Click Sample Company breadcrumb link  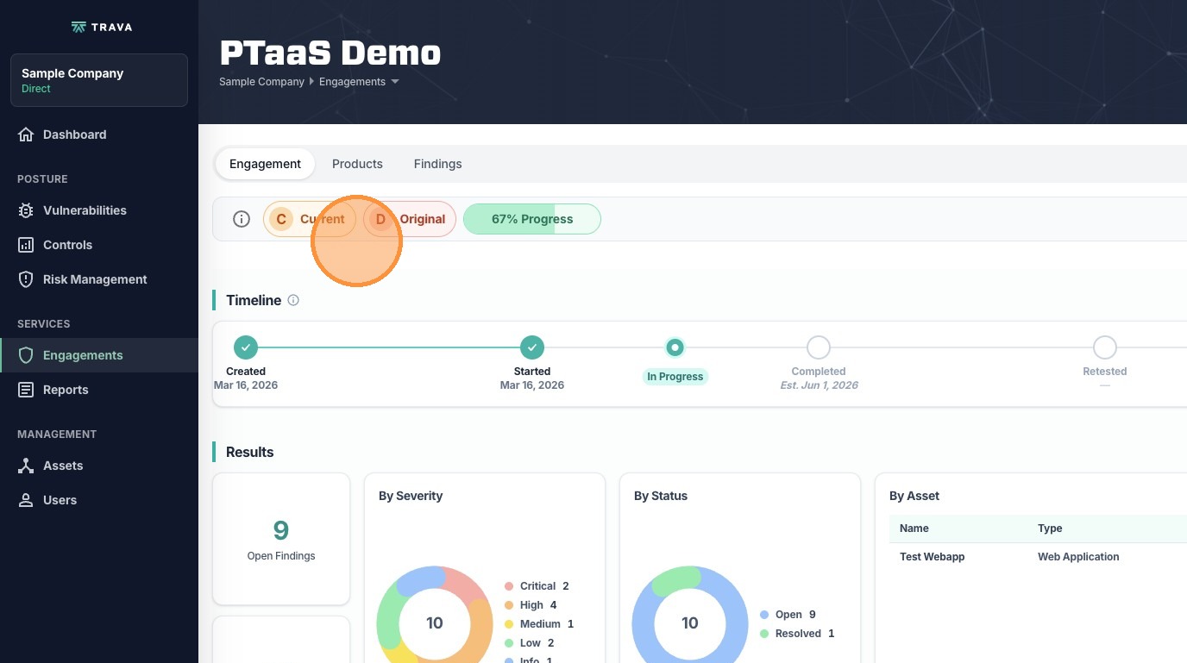(261, 82)
